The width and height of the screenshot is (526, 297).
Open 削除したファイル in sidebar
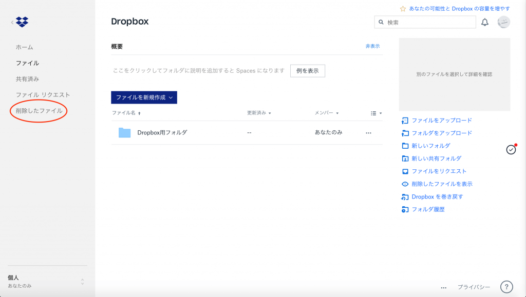click(39, 111)
